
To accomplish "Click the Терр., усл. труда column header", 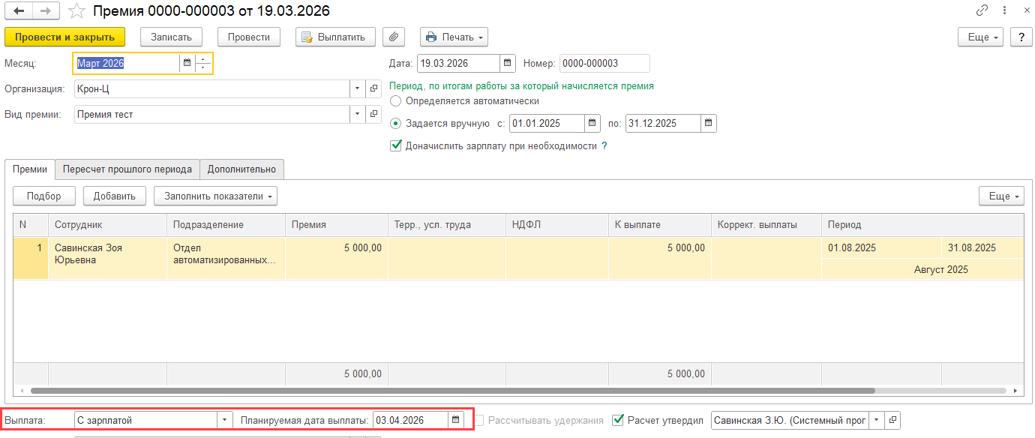I will click(x=447, y=225).
